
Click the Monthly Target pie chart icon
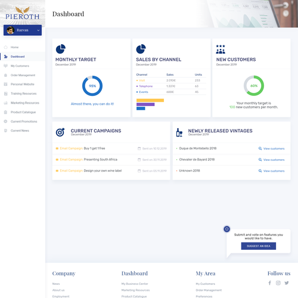click(61, 49)
